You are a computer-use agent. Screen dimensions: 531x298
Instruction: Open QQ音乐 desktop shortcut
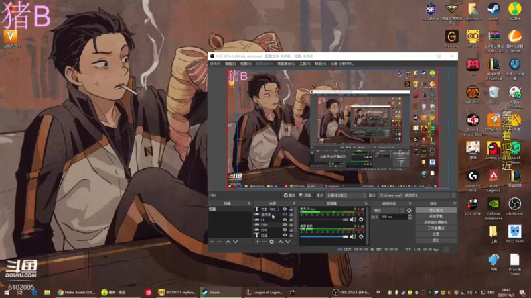[x=515, y=11]
